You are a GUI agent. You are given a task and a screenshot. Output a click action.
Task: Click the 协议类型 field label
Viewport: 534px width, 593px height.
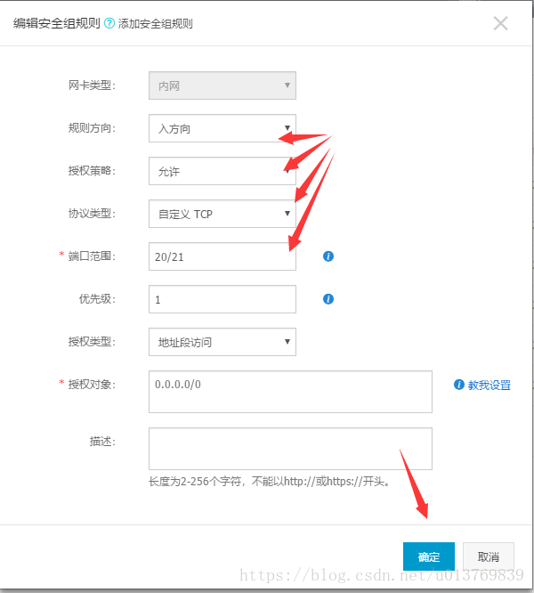coord(92,214)
